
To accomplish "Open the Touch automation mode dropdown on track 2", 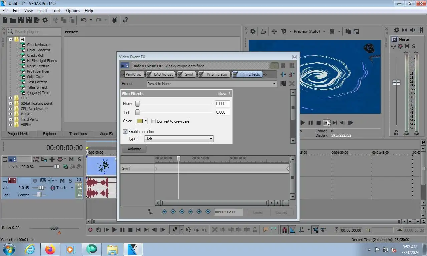I will pos(72,188).
